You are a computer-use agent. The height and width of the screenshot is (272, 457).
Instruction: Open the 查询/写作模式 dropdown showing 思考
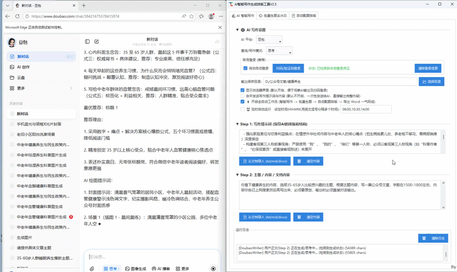(279, 51)
